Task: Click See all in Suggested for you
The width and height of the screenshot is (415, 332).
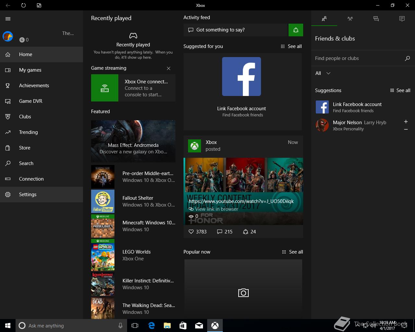Action: [291, 46]
